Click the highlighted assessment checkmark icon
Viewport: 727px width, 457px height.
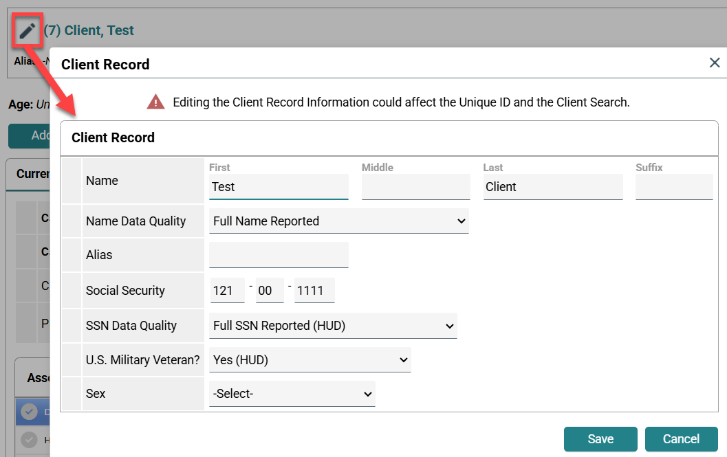click(x=29, y=412)
